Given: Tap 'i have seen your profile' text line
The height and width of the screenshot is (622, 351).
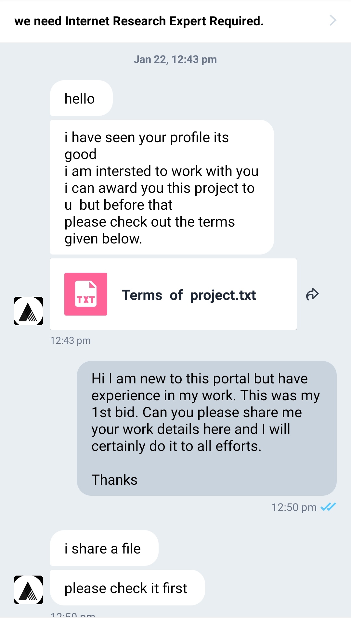Looking at the screenshot, I should click(147, 138).
